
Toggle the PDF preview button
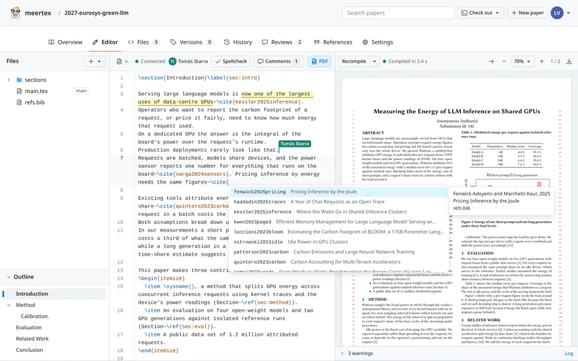[319, 61]
